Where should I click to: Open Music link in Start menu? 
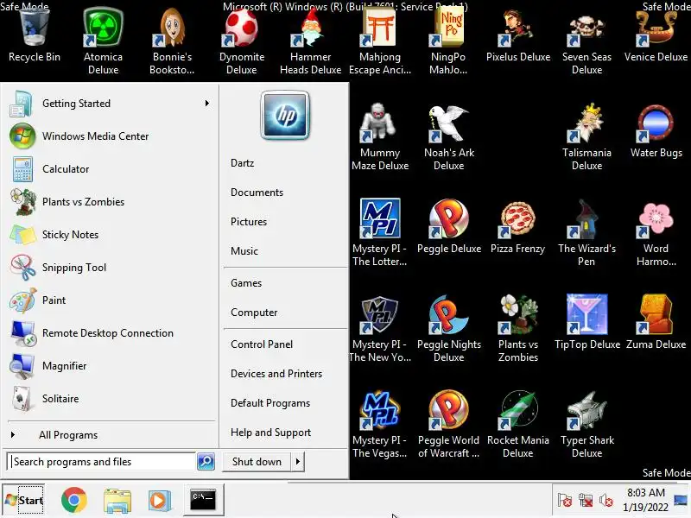coord(244,251)
